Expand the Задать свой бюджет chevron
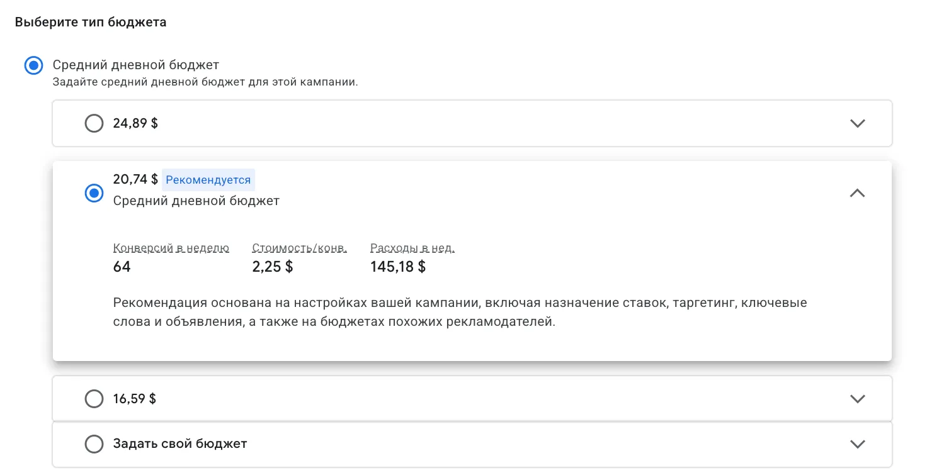This screenshot has height=473, width=927. (858, 444)
